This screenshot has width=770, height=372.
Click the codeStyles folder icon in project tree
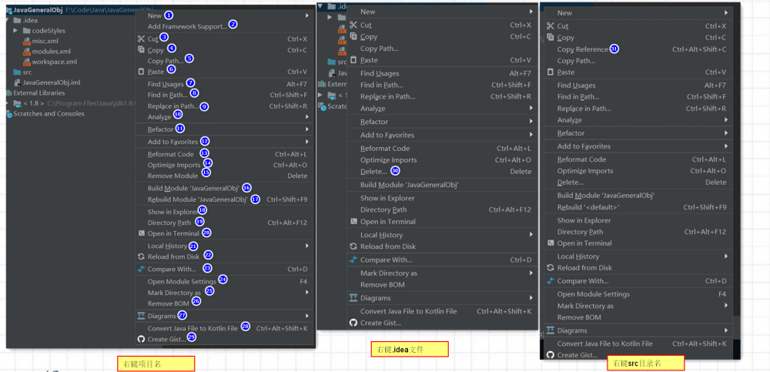click(27, 31)
